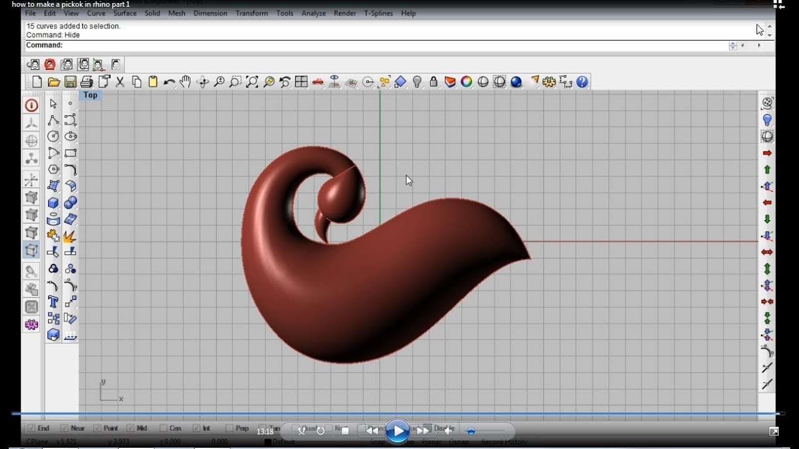This screenshot has width=799, height=449.
Task: Save the model with floppy icon
Action: [x=70, y=82]
